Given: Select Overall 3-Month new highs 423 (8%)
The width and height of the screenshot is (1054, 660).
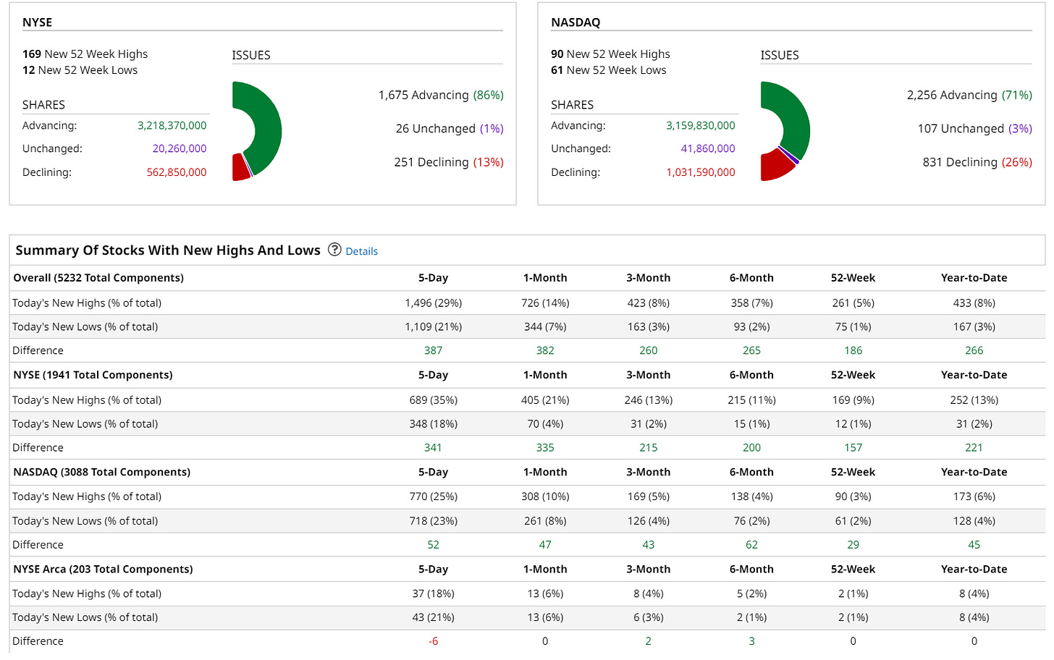Looking at the screenshot, I should tap(649, 303).
